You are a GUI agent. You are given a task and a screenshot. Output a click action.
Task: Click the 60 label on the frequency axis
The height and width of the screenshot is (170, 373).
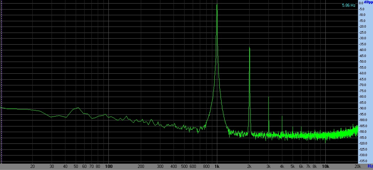click(x=84, y=166)
